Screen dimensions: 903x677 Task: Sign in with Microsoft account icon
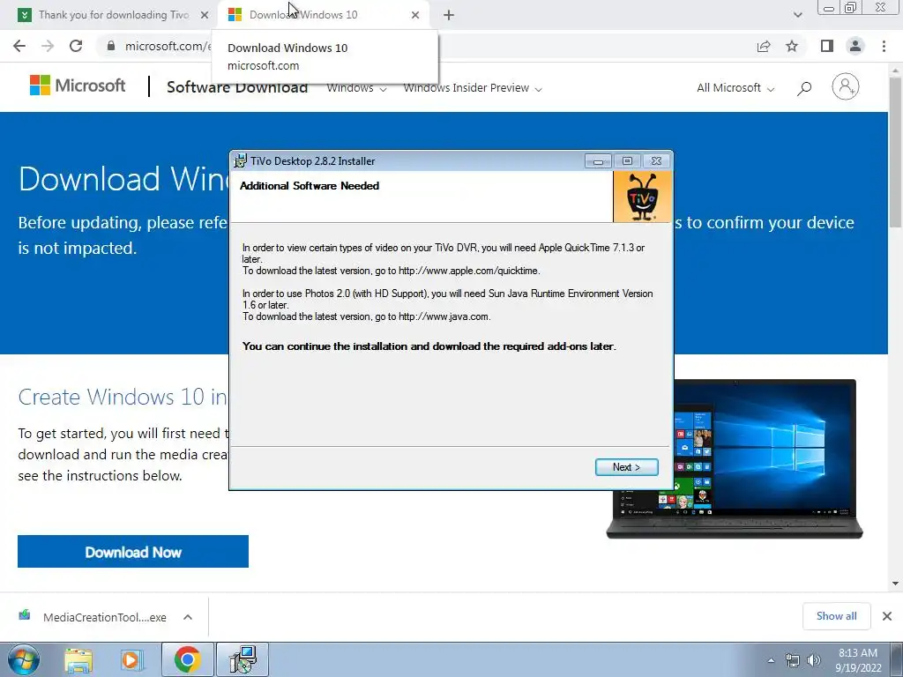[x=846, y=87]
